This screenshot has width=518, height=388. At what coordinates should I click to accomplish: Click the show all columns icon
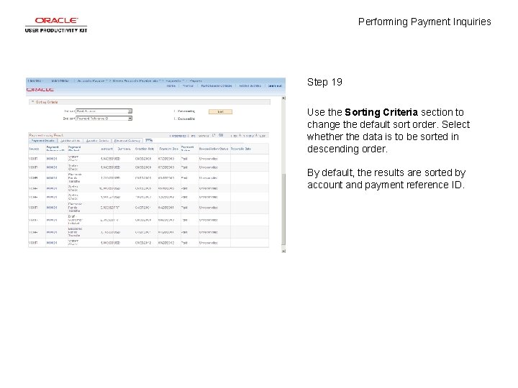149,140
